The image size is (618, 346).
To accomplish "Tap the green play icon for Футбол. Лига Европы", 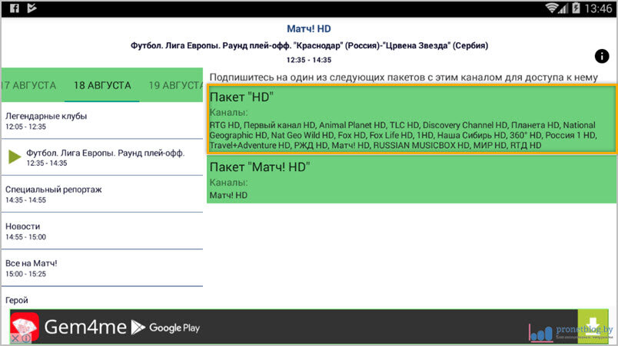I will (15, 157).
